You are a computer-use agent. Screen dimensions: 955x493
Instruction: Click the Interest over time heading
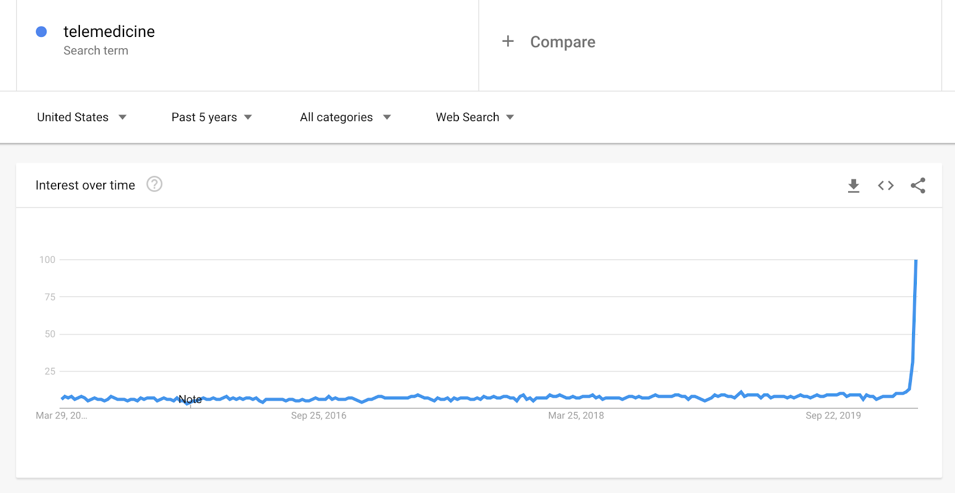(x=85, y=185)
